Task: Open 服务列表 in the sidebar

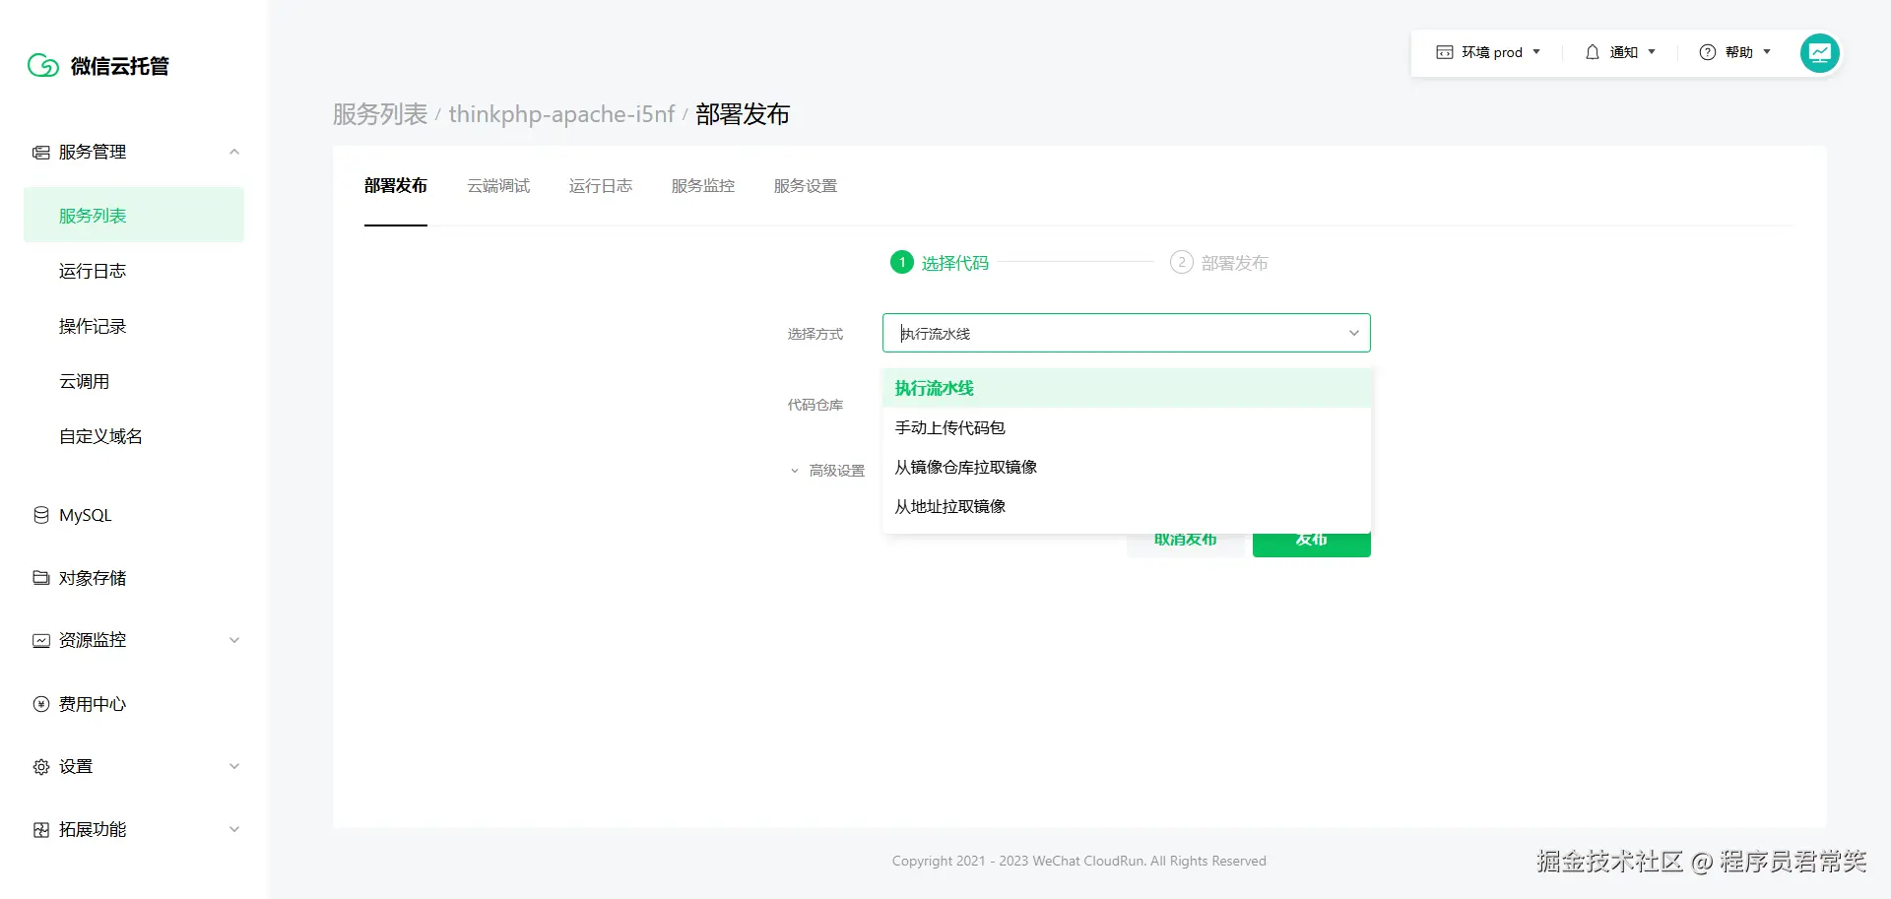Action: click(134, 215)
